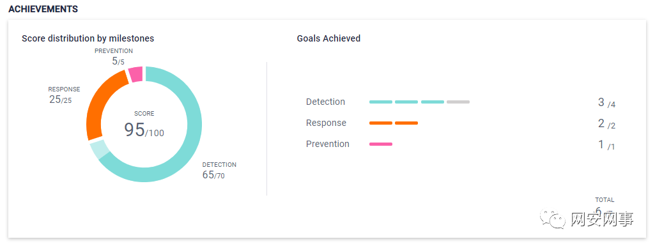Click the pink Prevention donut segment
This screenshot has height=248, width=655.
pos(135,74)
